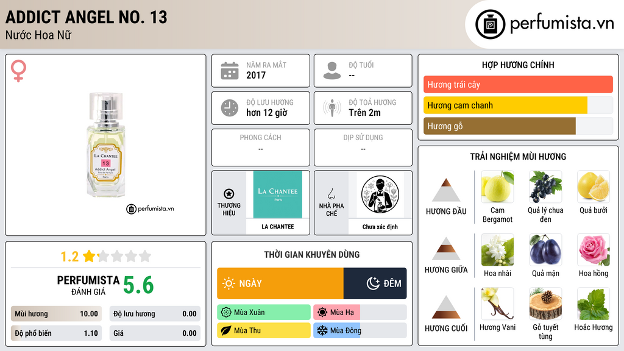Viewport: 624px width, 351px height.
Task: Click the star badge icon above Thương hiệu
Action: point(229,194)
